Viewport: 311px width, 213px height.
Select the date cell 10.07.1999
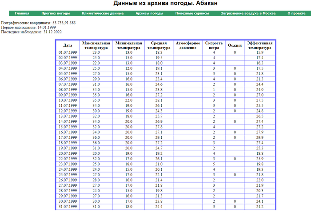[x=68, y=100]
